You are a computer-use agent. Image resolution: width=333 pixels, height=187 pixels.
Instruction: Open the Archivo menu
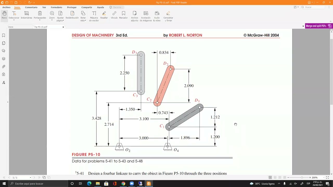click(6, 7)
